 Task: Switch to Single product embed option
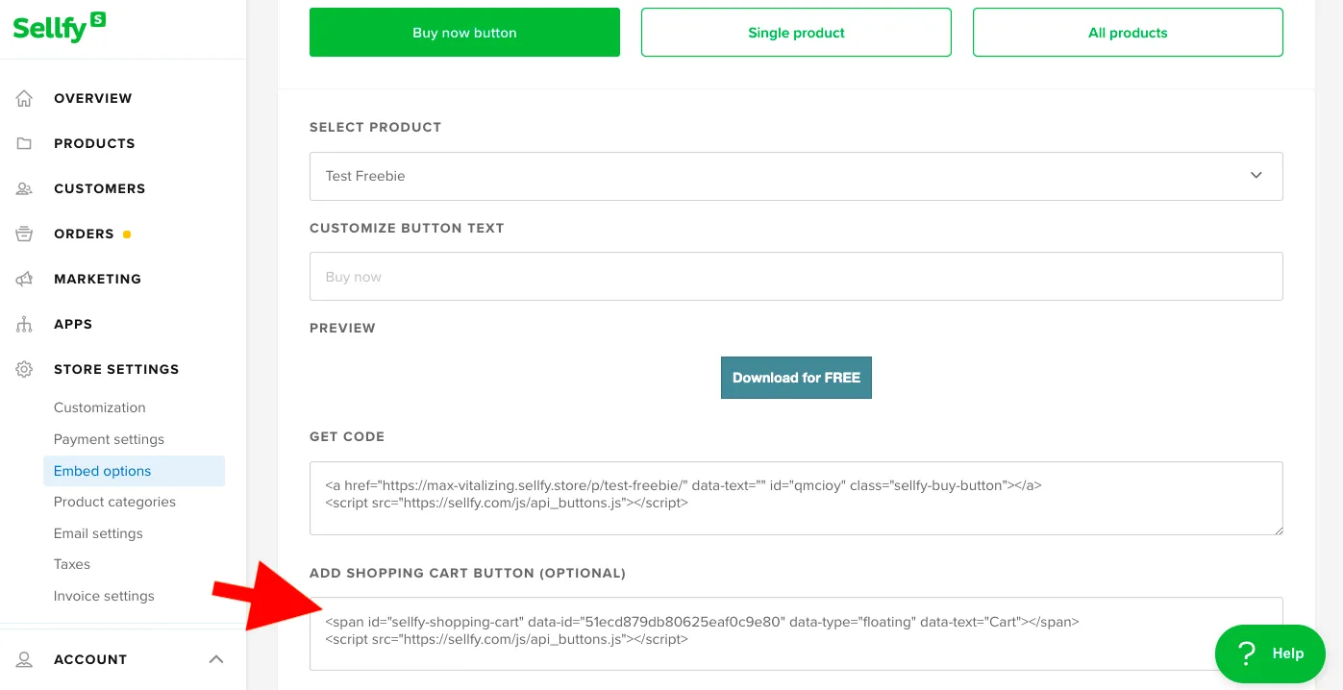[x=796, y=33]
